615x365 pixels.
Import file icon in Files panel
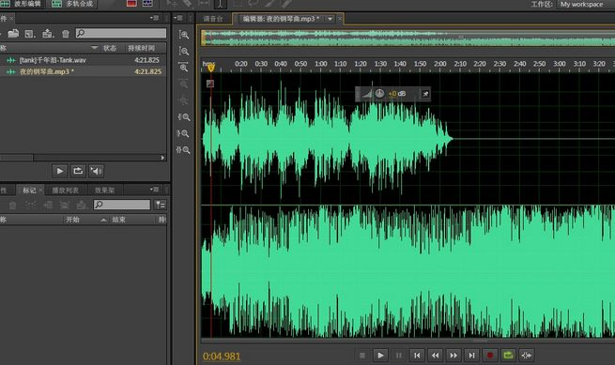click(48, 34)
